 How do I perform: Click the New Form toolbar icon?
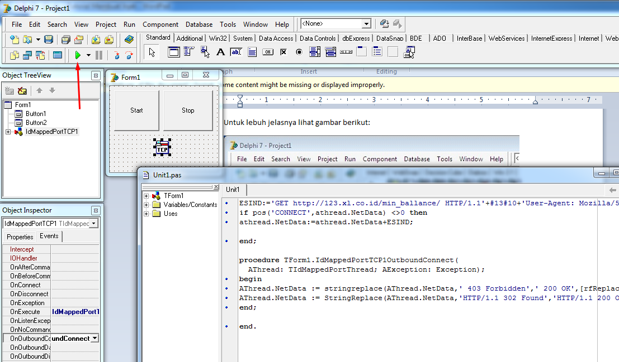pyautogui.click(x=58, y=55)
